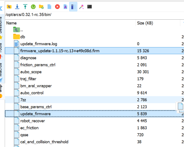Click the db folder icon
184x147 pixels.
point(16,36)
